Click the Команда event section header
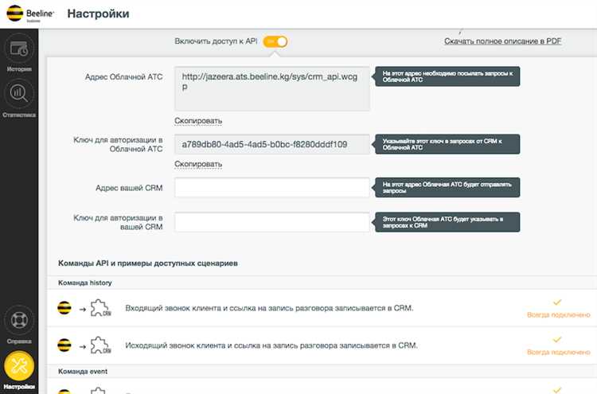Image resolution: width=597 pixels, height=394 pixels. (83, 371)
